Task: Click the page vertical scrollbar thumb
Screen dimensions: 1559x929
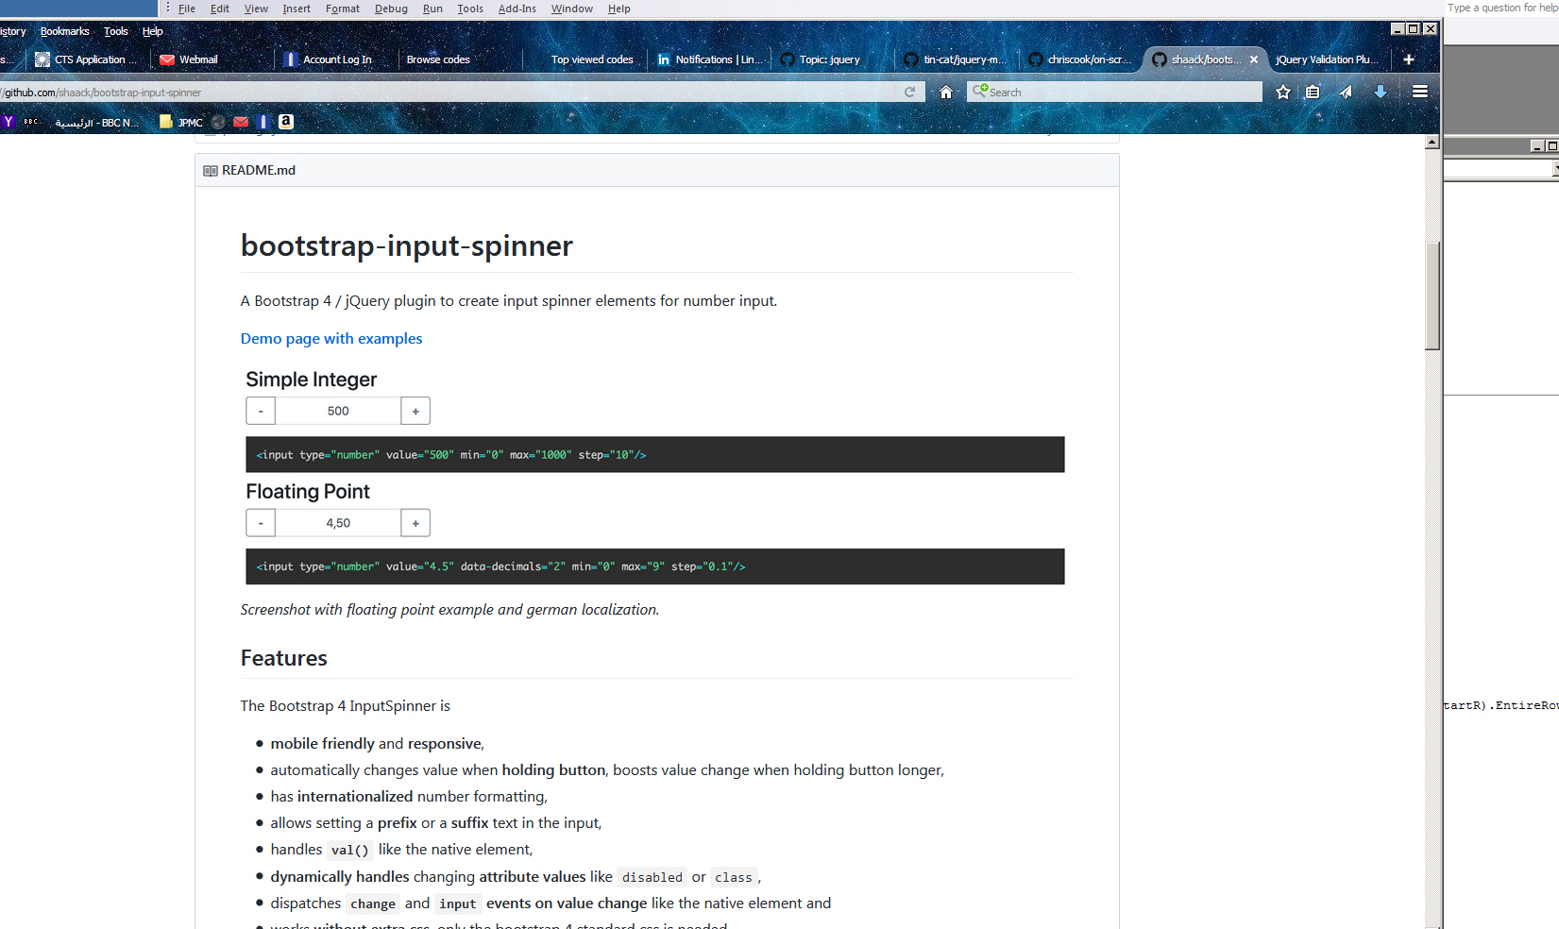Action: 1432,296
